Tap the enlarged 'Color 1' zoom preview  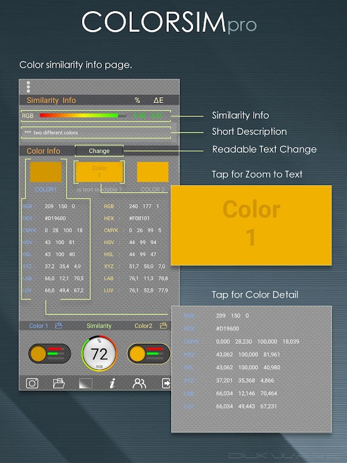pyautogui.click(x=251, y=225)
